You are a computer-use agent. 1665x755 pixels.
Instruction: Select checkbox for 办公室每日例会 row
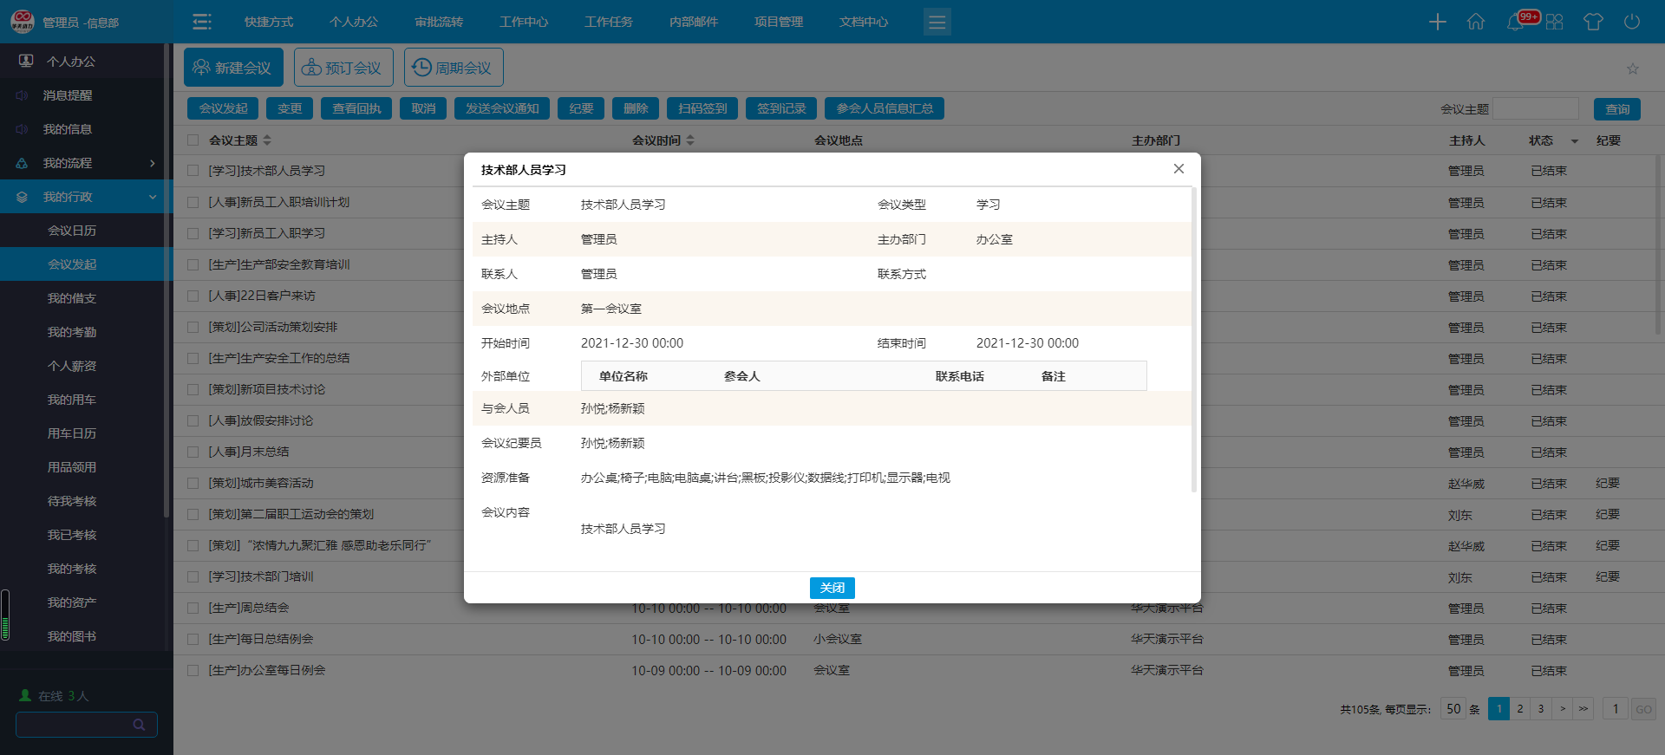pyautogui.click(x=193, y=671)
